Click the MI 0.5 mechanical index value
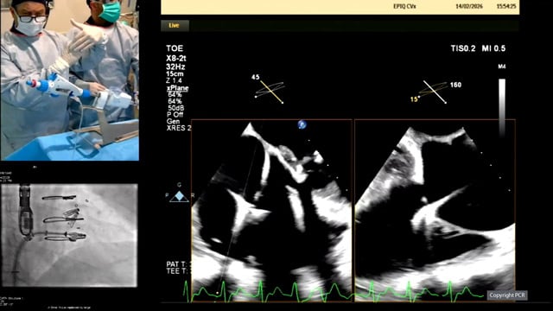The height and width of the screenshot is (311, 553). click(x=493, y=48)
